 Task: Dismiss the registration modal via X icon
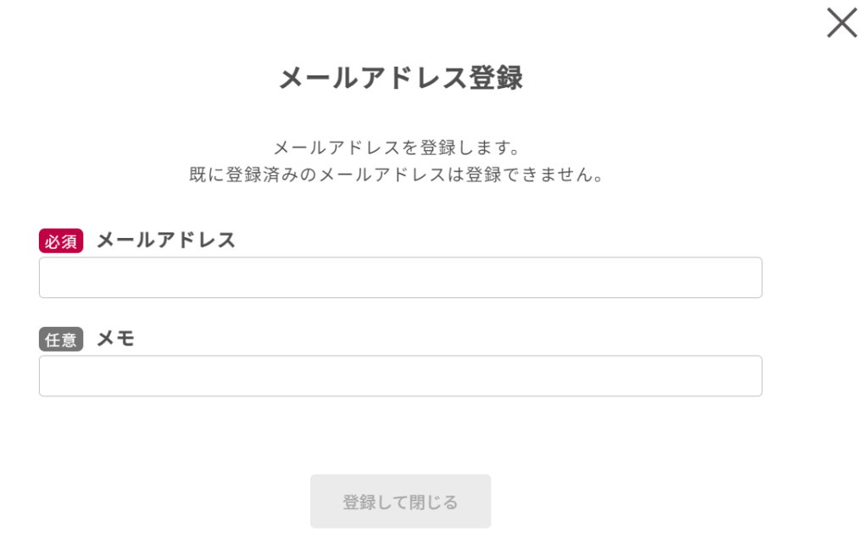pyautogui.click(x=842, y=23)
